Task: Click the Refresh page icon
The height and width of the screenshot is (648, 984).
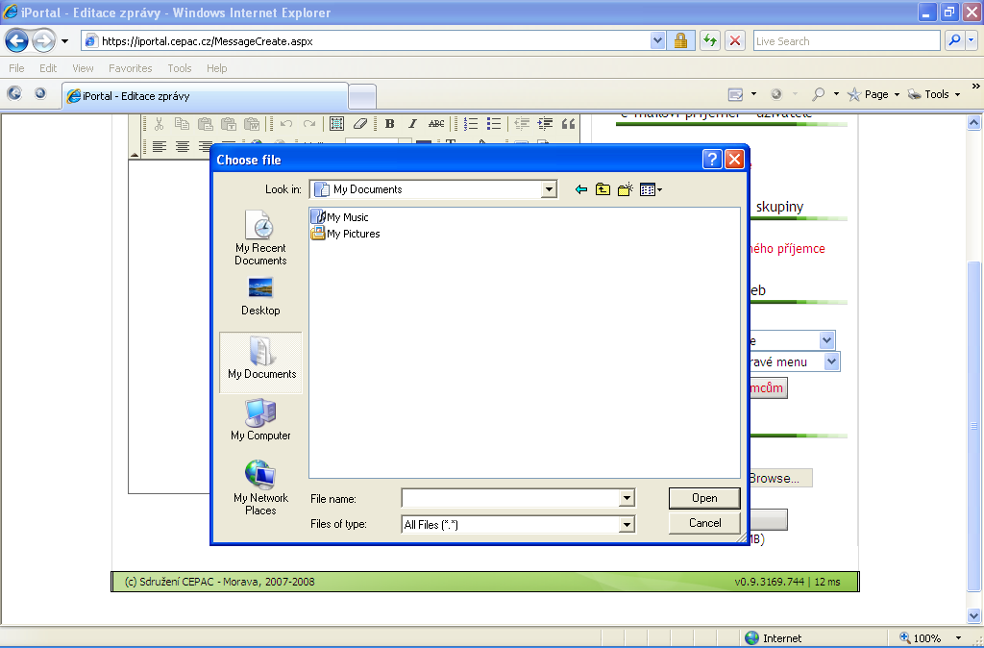Action: pyautogui.click(x=710, y=40)
